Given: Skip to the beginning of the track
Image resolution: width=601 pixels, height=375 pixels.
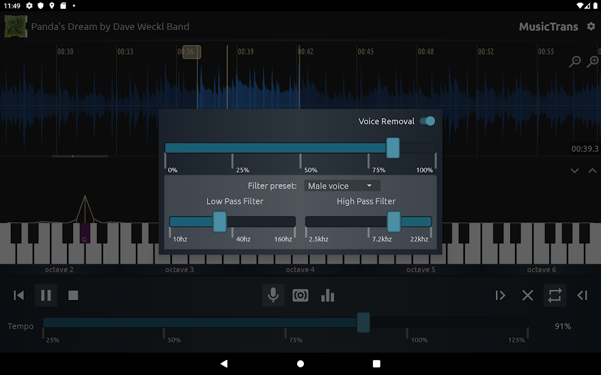Looking at the screenshot, I should pos(19,295).
